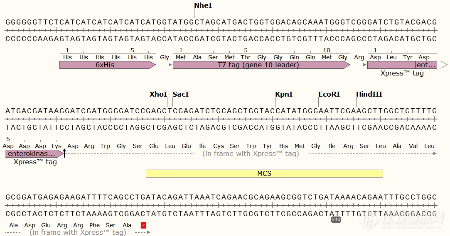
Task: Select the Gly residue after the 6xHis tag
Action: [x=165, y=57]
